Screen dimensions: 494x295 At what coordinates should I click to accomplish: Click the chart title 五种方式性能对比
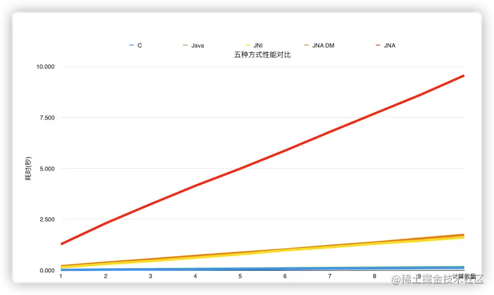click(x=262, y=55)
